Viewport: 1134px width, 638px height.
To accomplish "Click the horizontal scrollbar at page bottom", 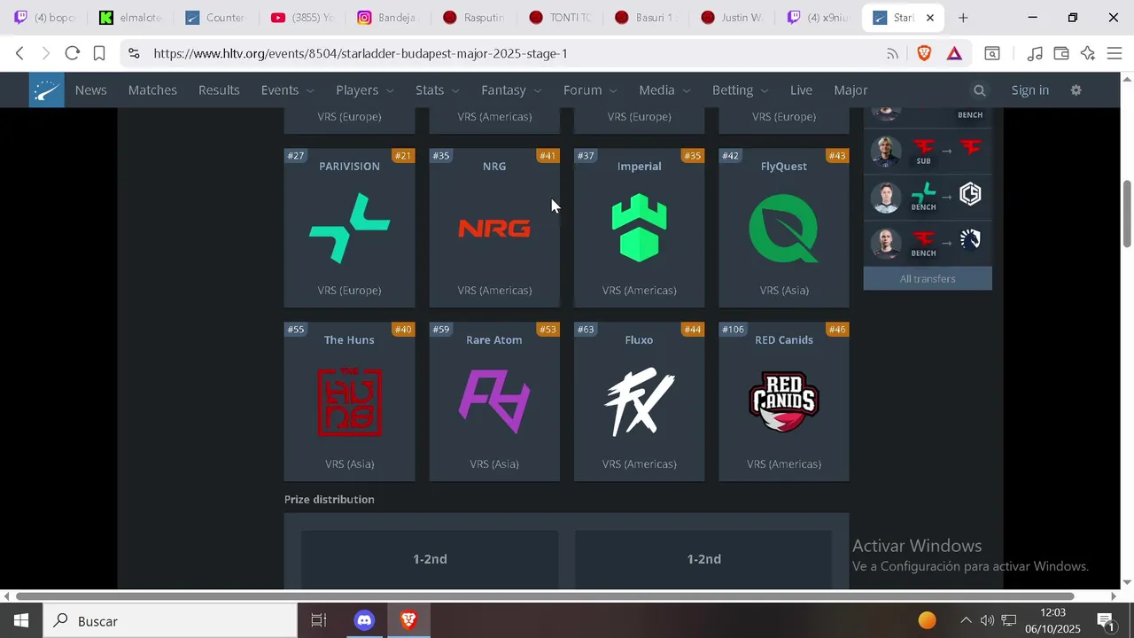I will click(544, 595).
